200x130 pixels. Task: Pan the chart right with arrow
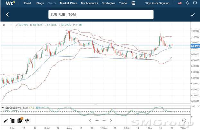pyautogui.click(x=111, y=121)
